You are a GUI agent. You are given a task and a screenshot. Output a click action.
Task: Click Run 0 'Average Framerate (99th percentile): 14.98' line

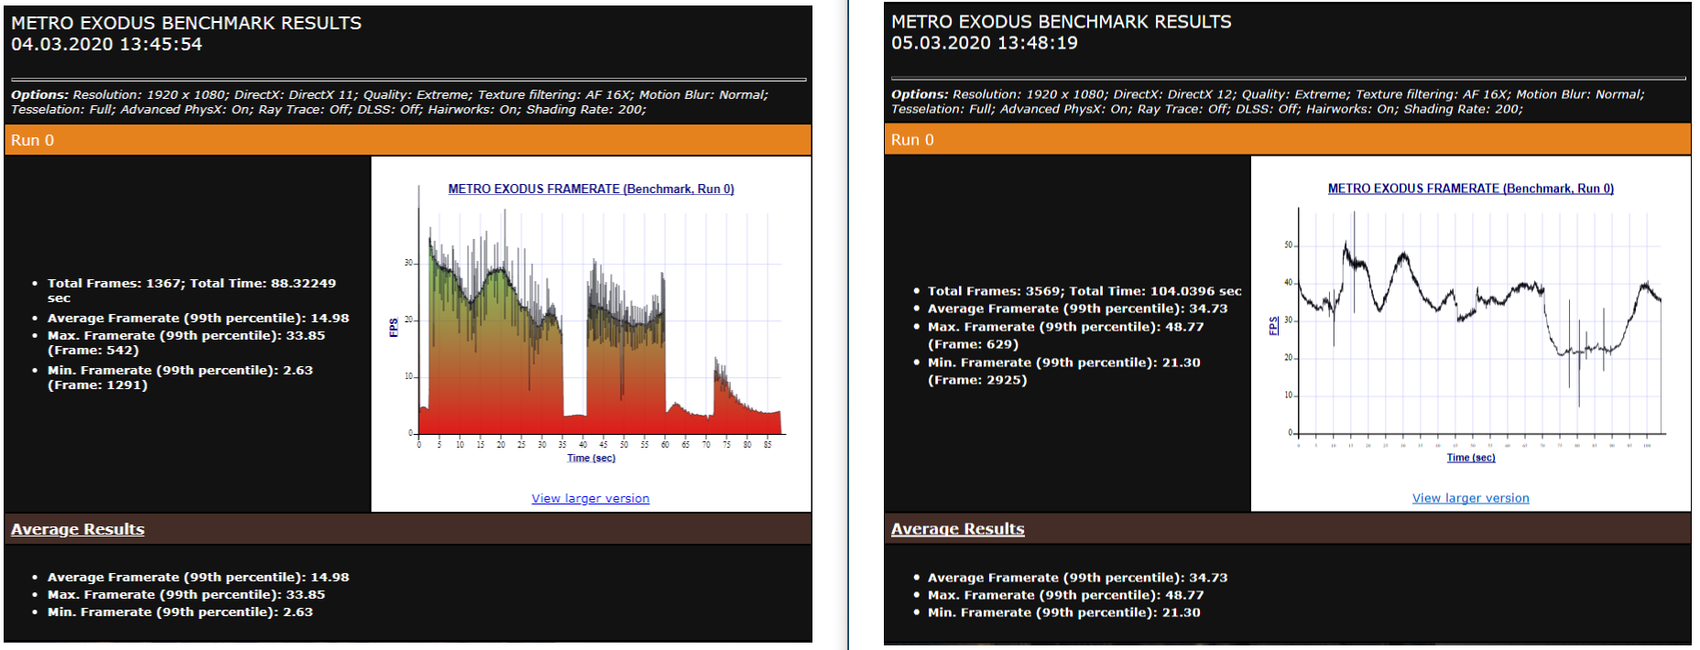point(199,319)
